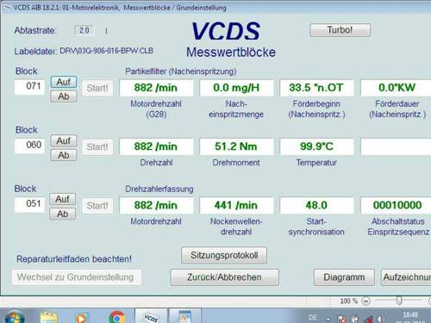Open the Sitzungsprotokoll session log
The width and height of the screenshot is (431, 323).
pyautogui.click(x=224, y=255)
